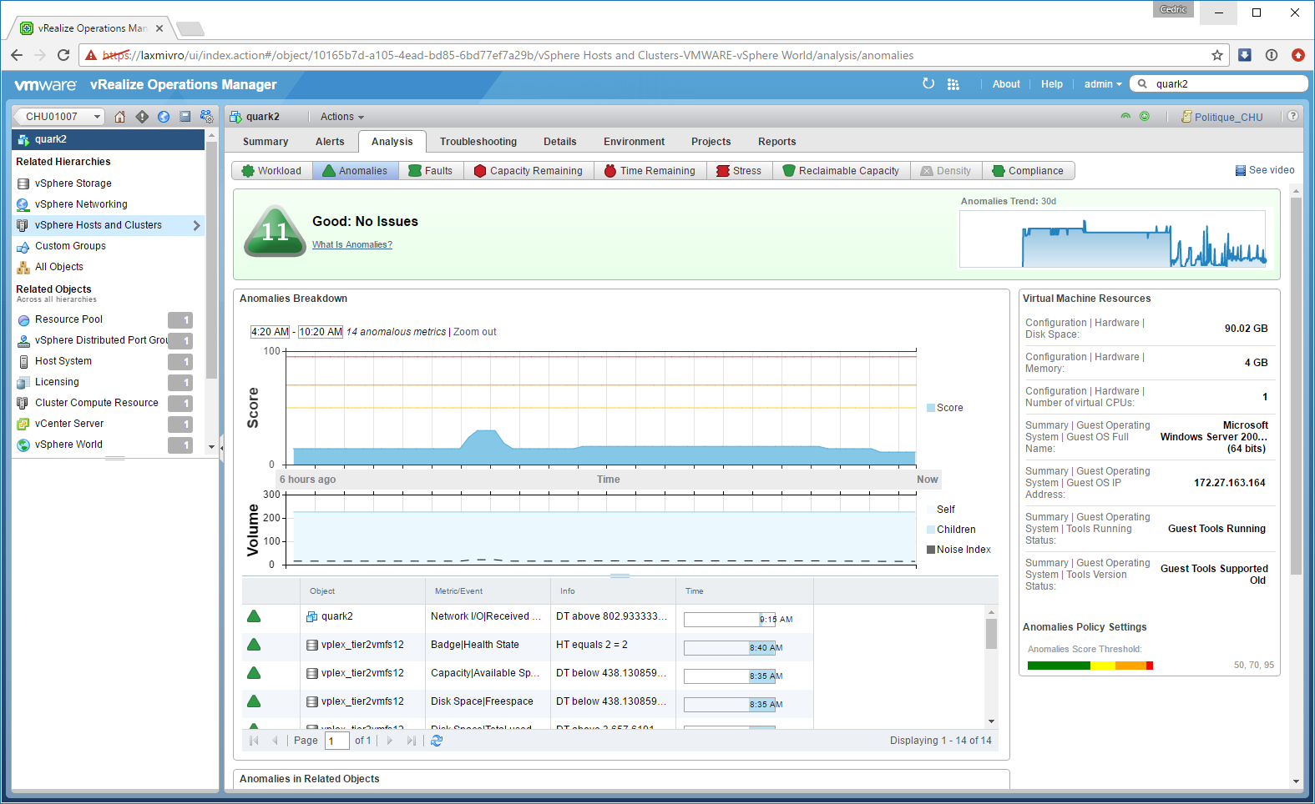Open the CHU01007 dropdown selector
The height and width of the screenshot is (804, 1315).
(58, 117)
